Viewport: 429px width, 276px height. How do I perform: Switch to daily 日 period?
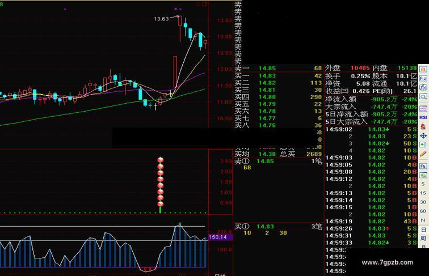(x=423, y=230)
